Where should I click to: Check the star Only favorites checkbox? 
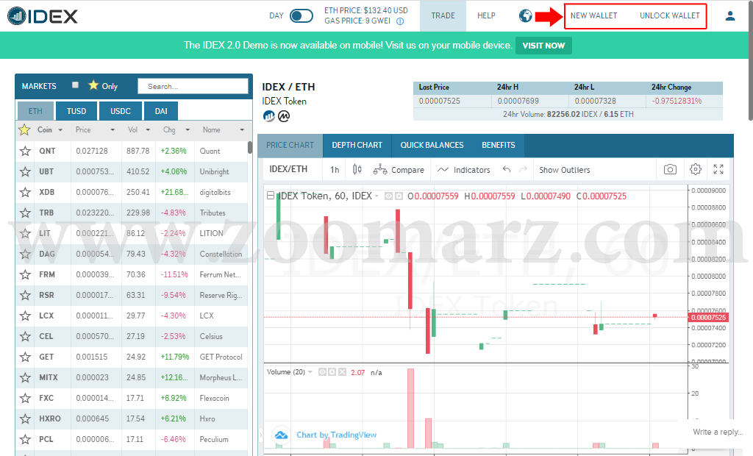click(x=76, y=85)
